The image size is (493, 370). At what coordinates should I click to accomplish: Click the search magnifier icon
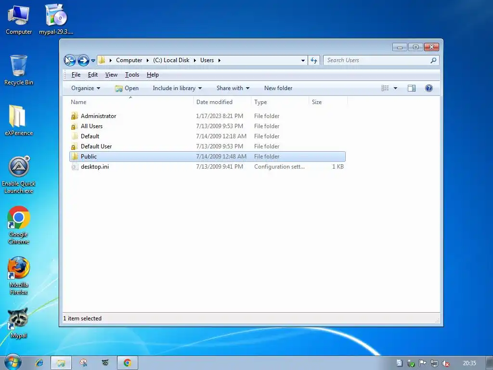[433, 60]
